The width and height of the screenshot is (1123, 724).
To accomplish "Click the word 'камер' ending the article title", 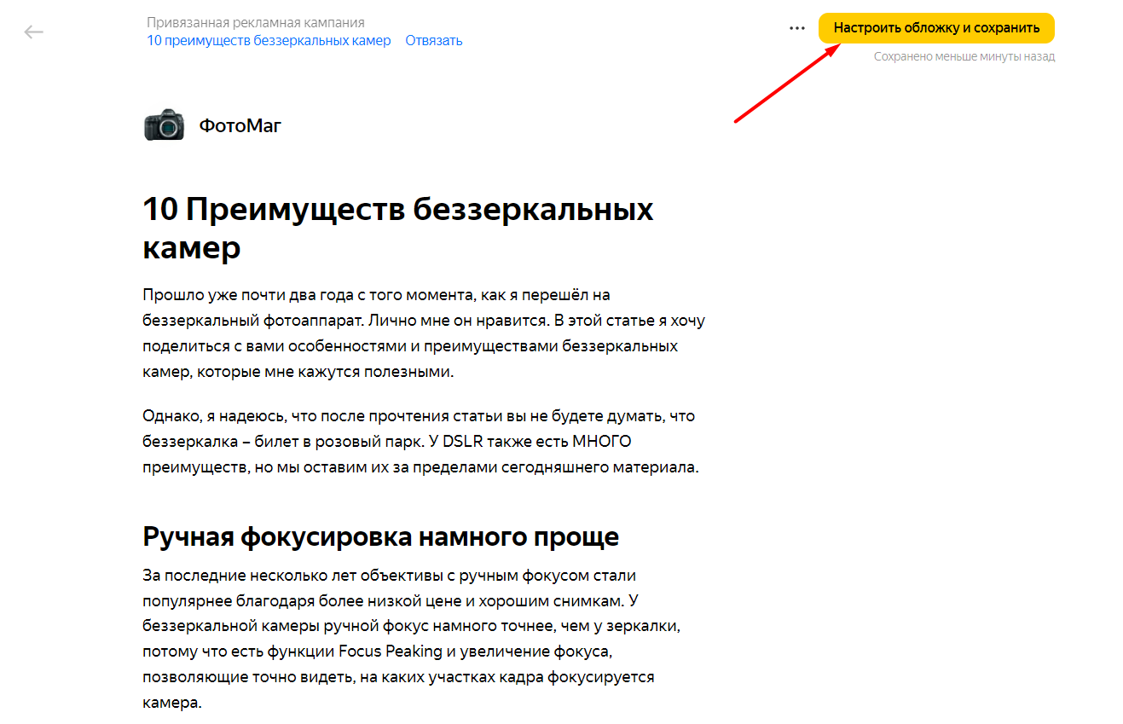I will point(192,247).
